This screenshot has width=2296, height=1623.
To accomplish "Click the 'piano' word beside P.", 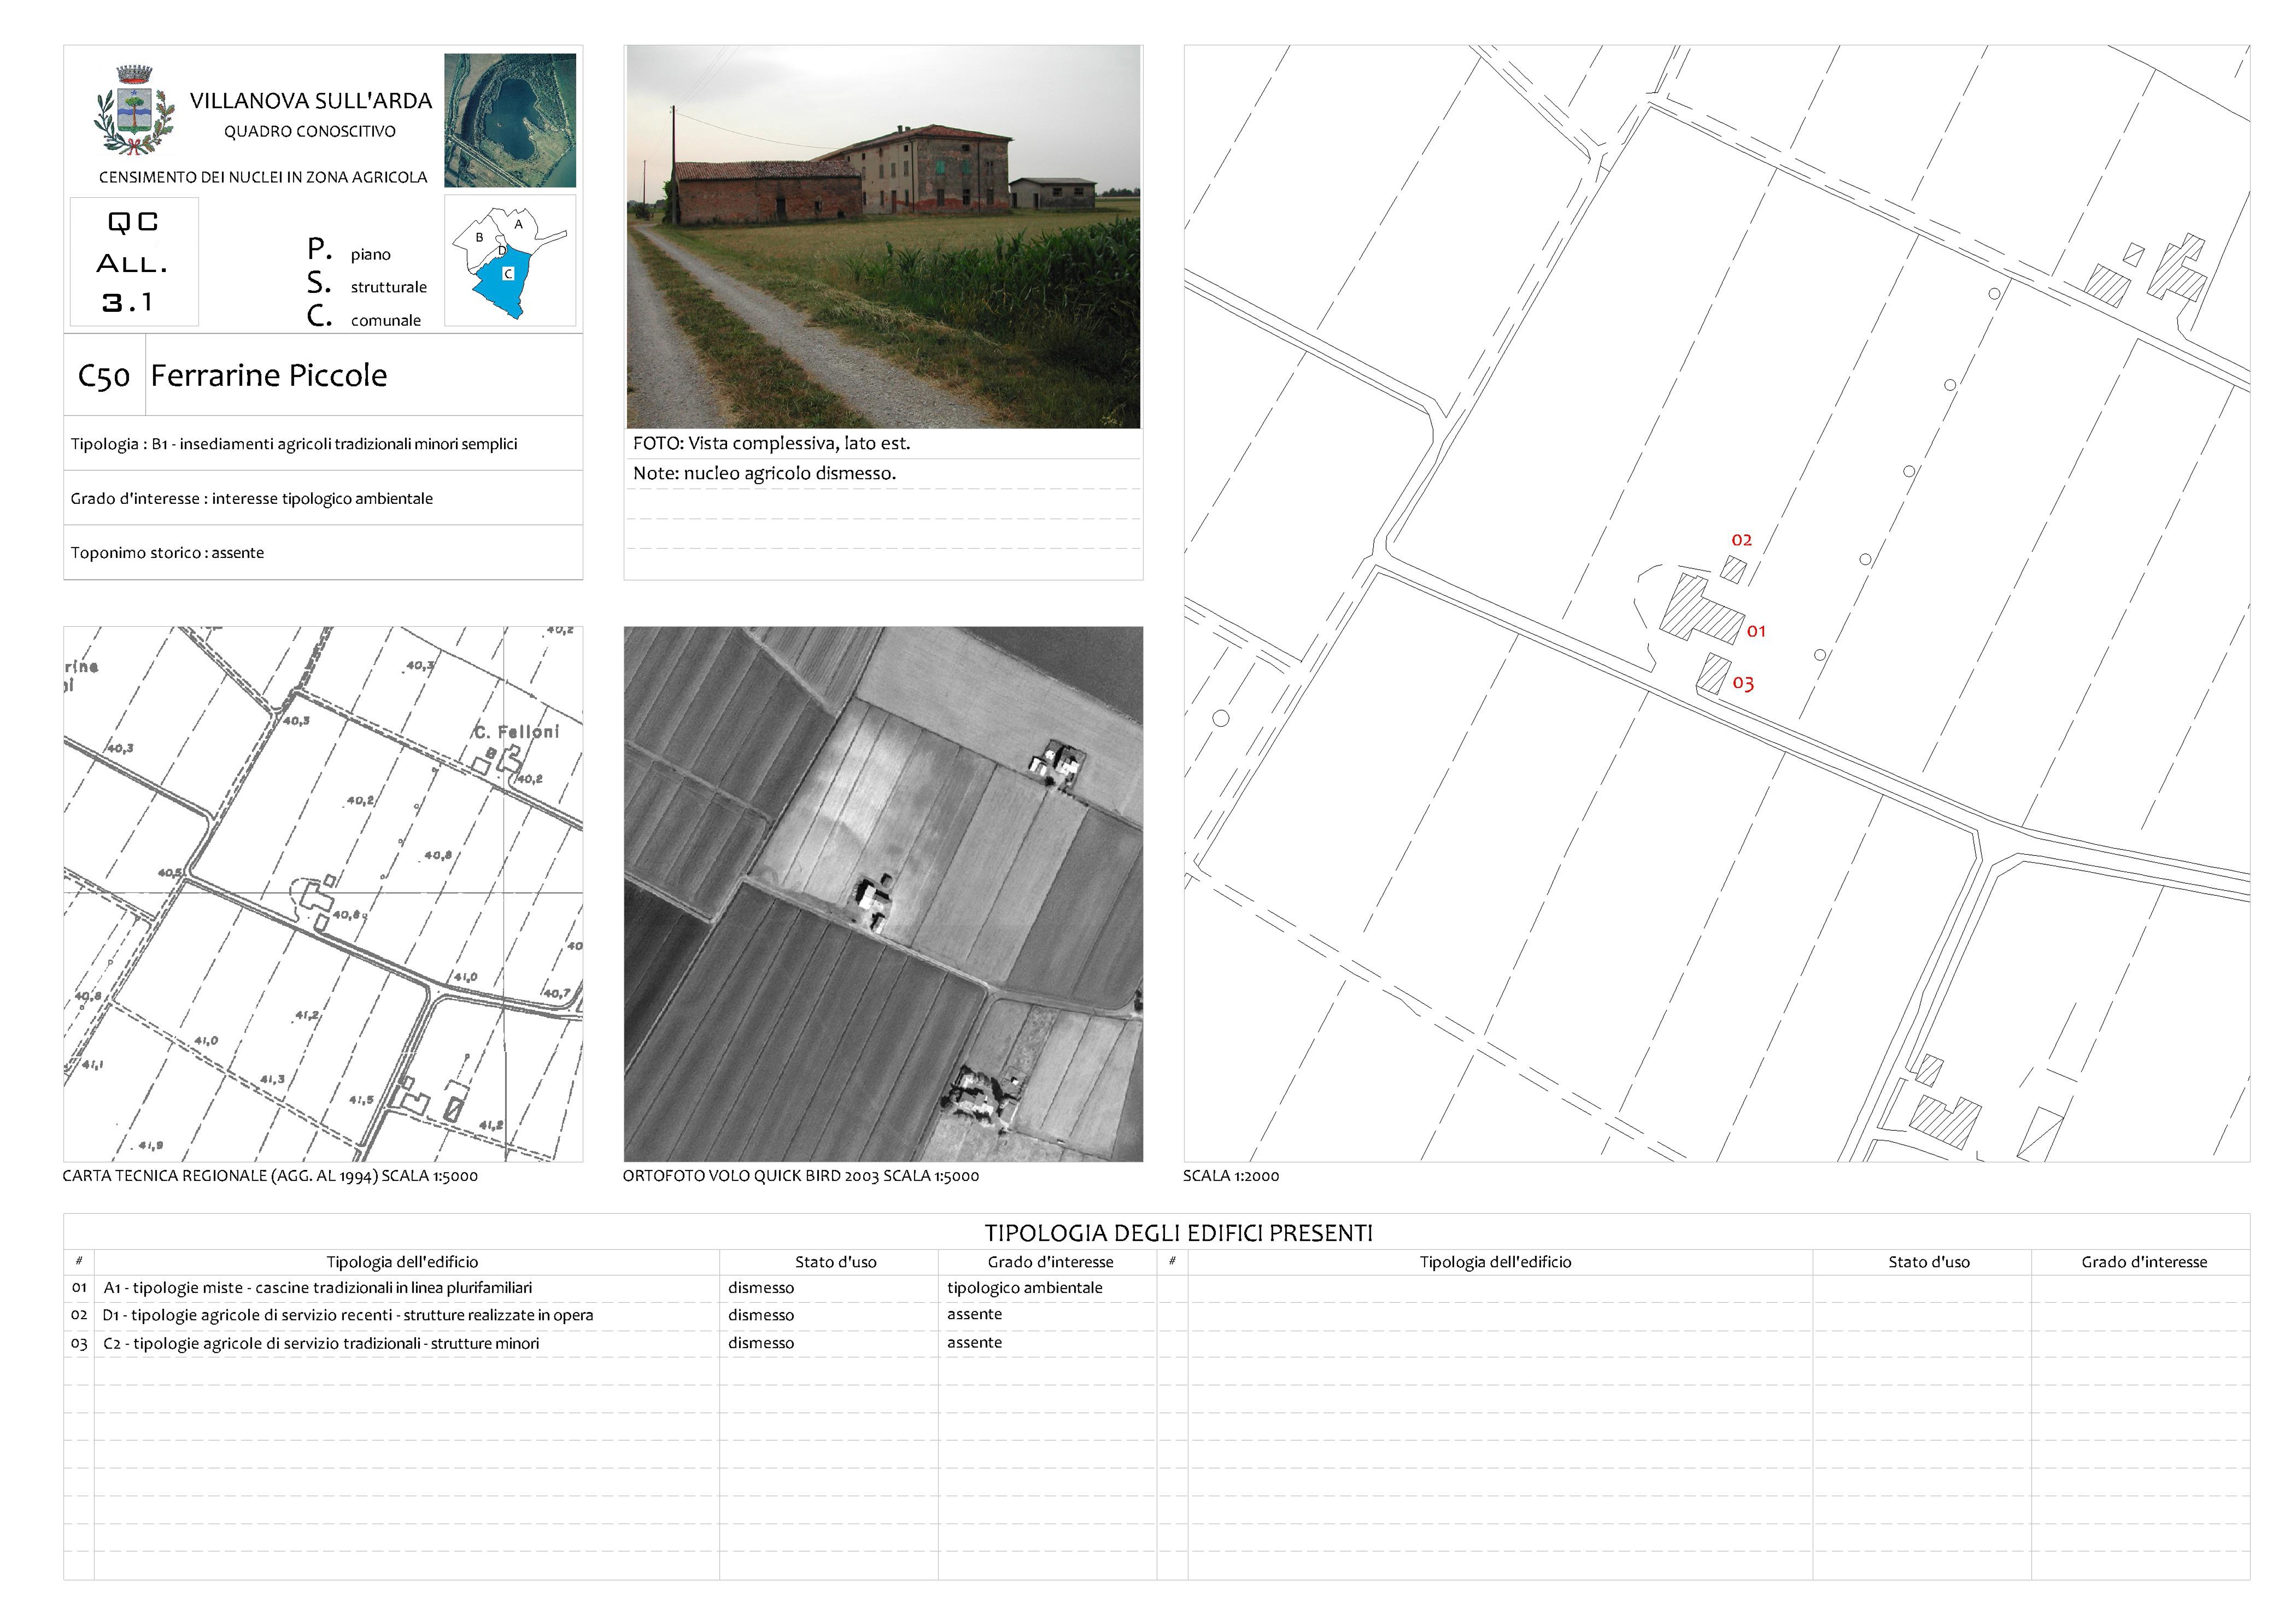I will [371, 255].
